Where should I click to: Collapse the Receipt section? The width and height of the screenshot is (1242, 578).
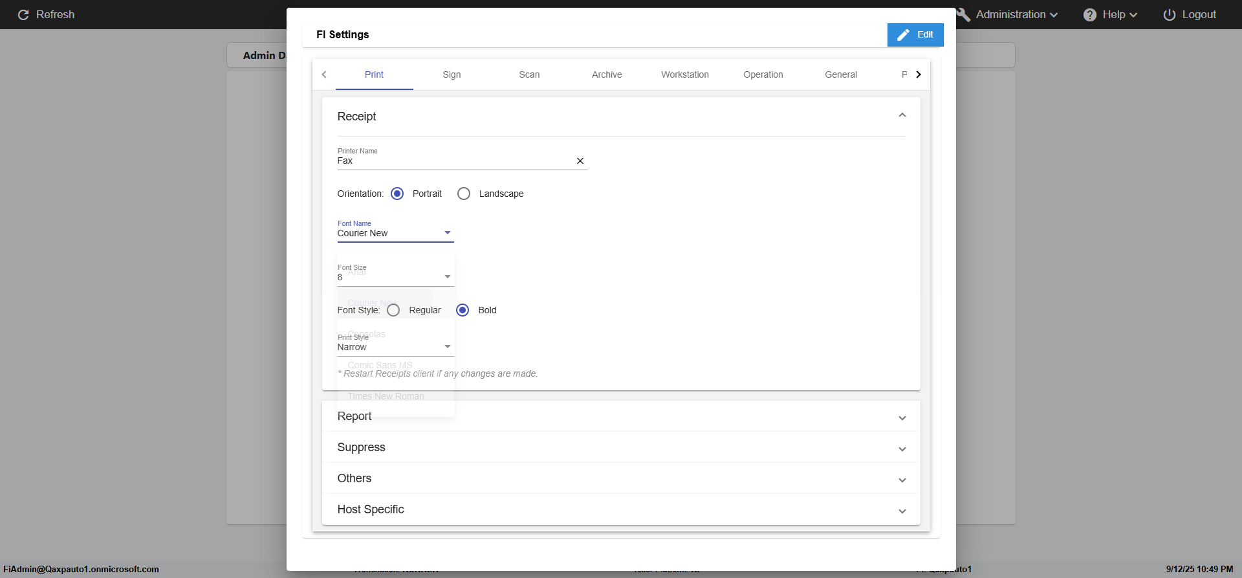(x=902, y=116)
